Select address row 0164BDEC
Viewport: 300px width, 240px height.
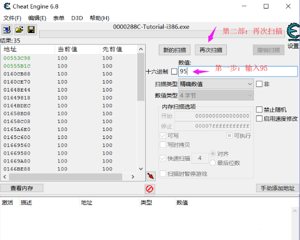pos(69,105)
